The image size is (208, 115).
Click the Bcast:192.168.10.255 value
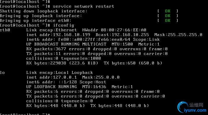tap(122, 35)
